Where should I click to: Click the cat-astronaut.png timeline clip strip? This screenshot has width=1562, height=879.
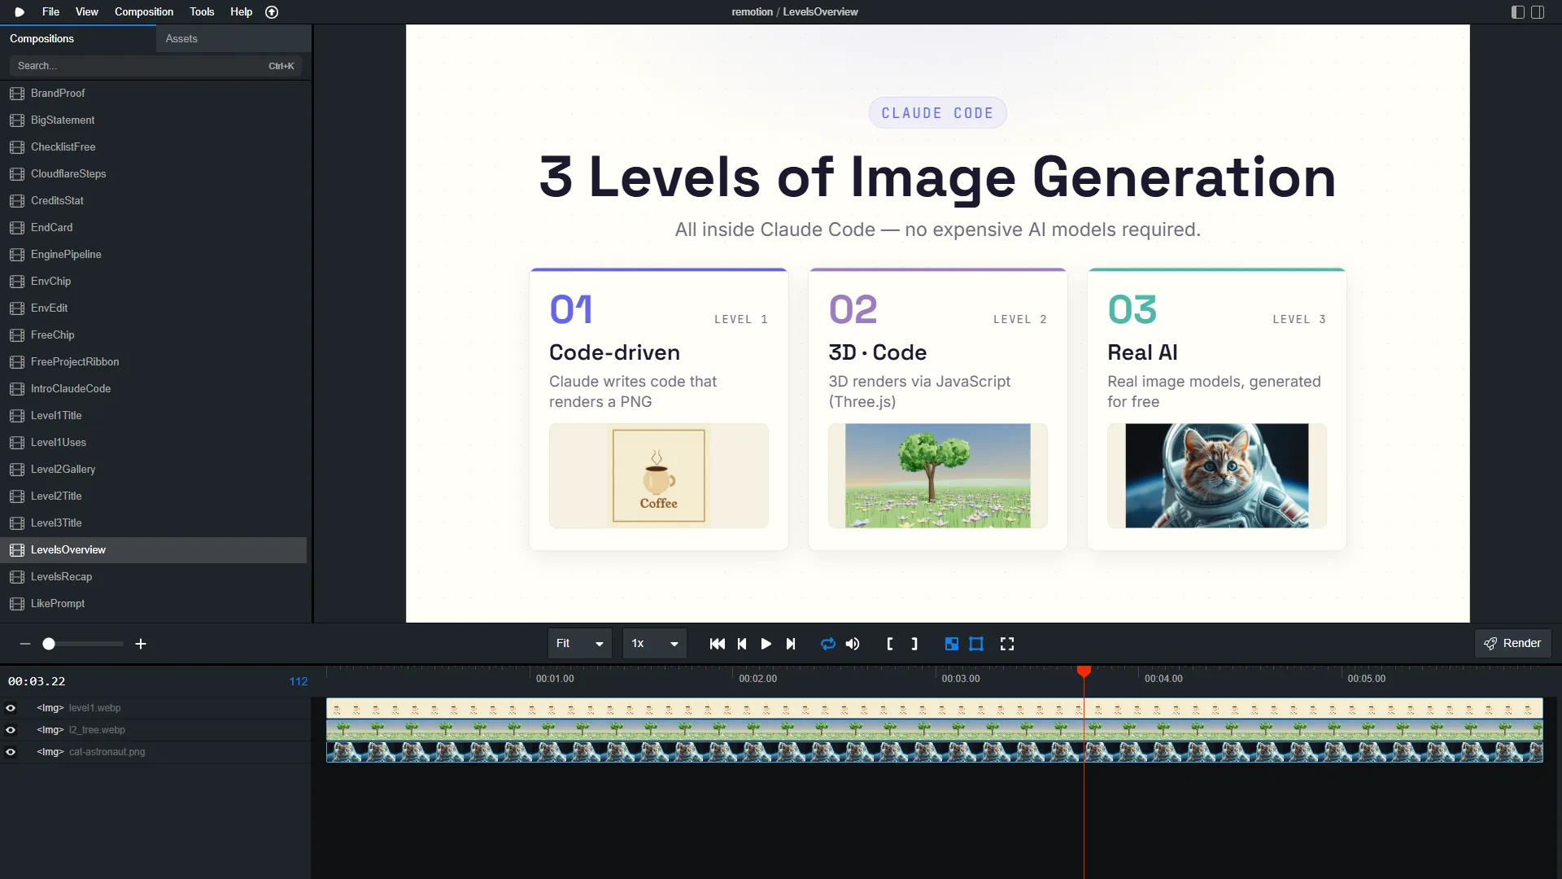point(934,752)
